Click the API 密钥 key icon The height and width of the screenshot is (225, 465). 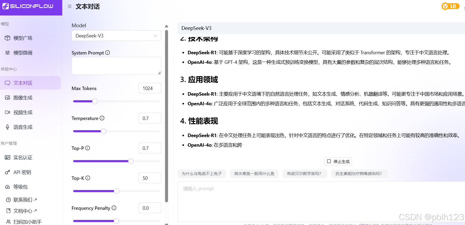click(7, 172)
